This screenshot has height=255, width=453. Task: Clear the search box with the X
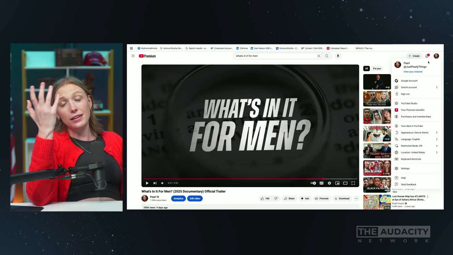[x=319, y=56]
